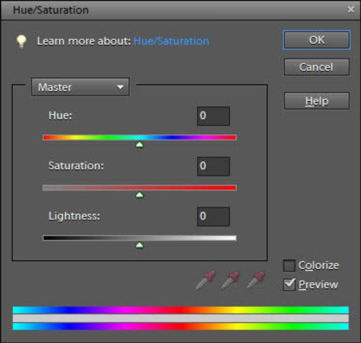Click the Hue slider triangle handle
The width and height of the screenshot is (361, 343).
140,145
